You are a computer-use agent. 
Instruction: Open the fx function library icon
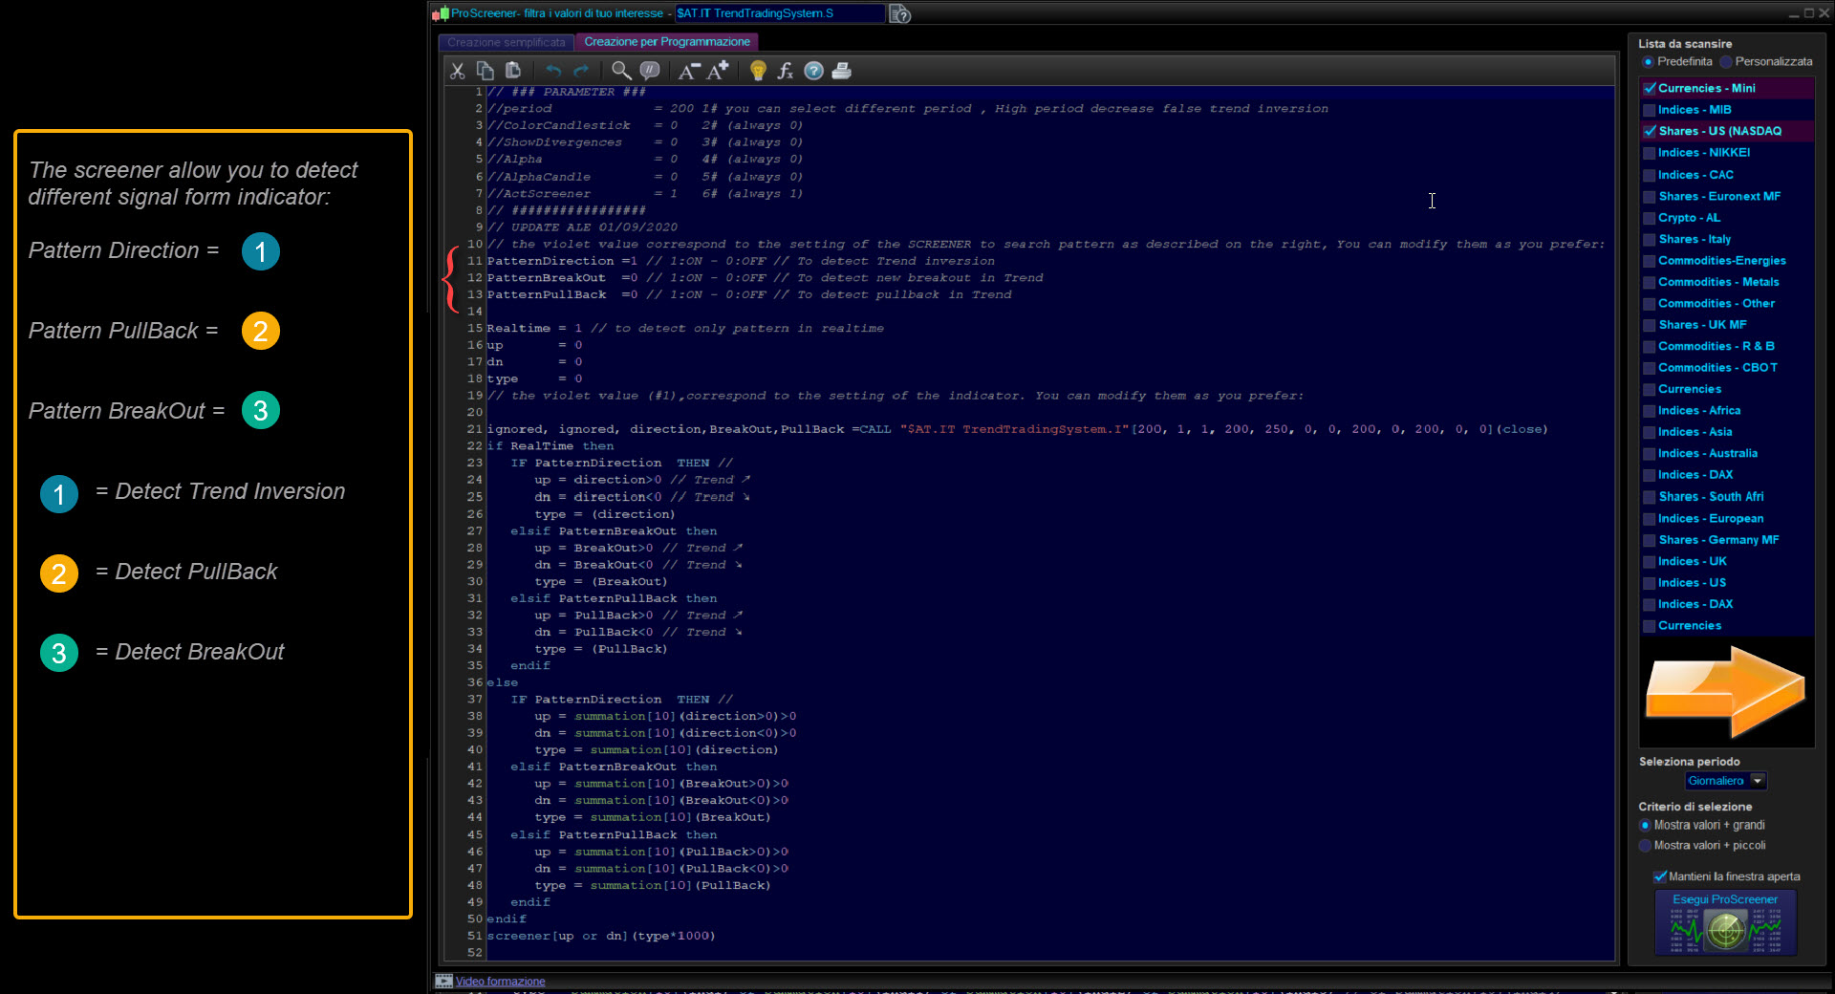pos(786,71)
